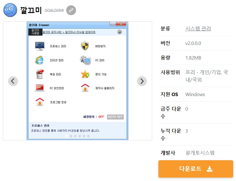Viewport: 236px width, 181px height.
Task: Show next screenshot with right arrow
Action: coord(142,81)
